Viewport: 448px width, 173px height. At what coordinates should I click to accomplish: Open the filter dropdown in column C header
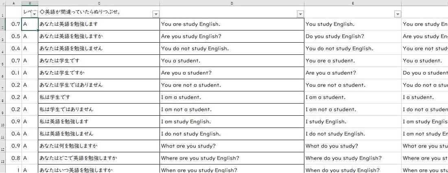[x=155, y=14]
